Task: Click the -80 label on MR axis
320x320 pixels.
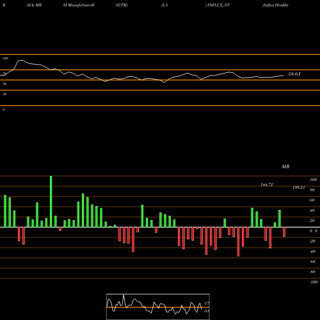Action: tap(312, 272)
